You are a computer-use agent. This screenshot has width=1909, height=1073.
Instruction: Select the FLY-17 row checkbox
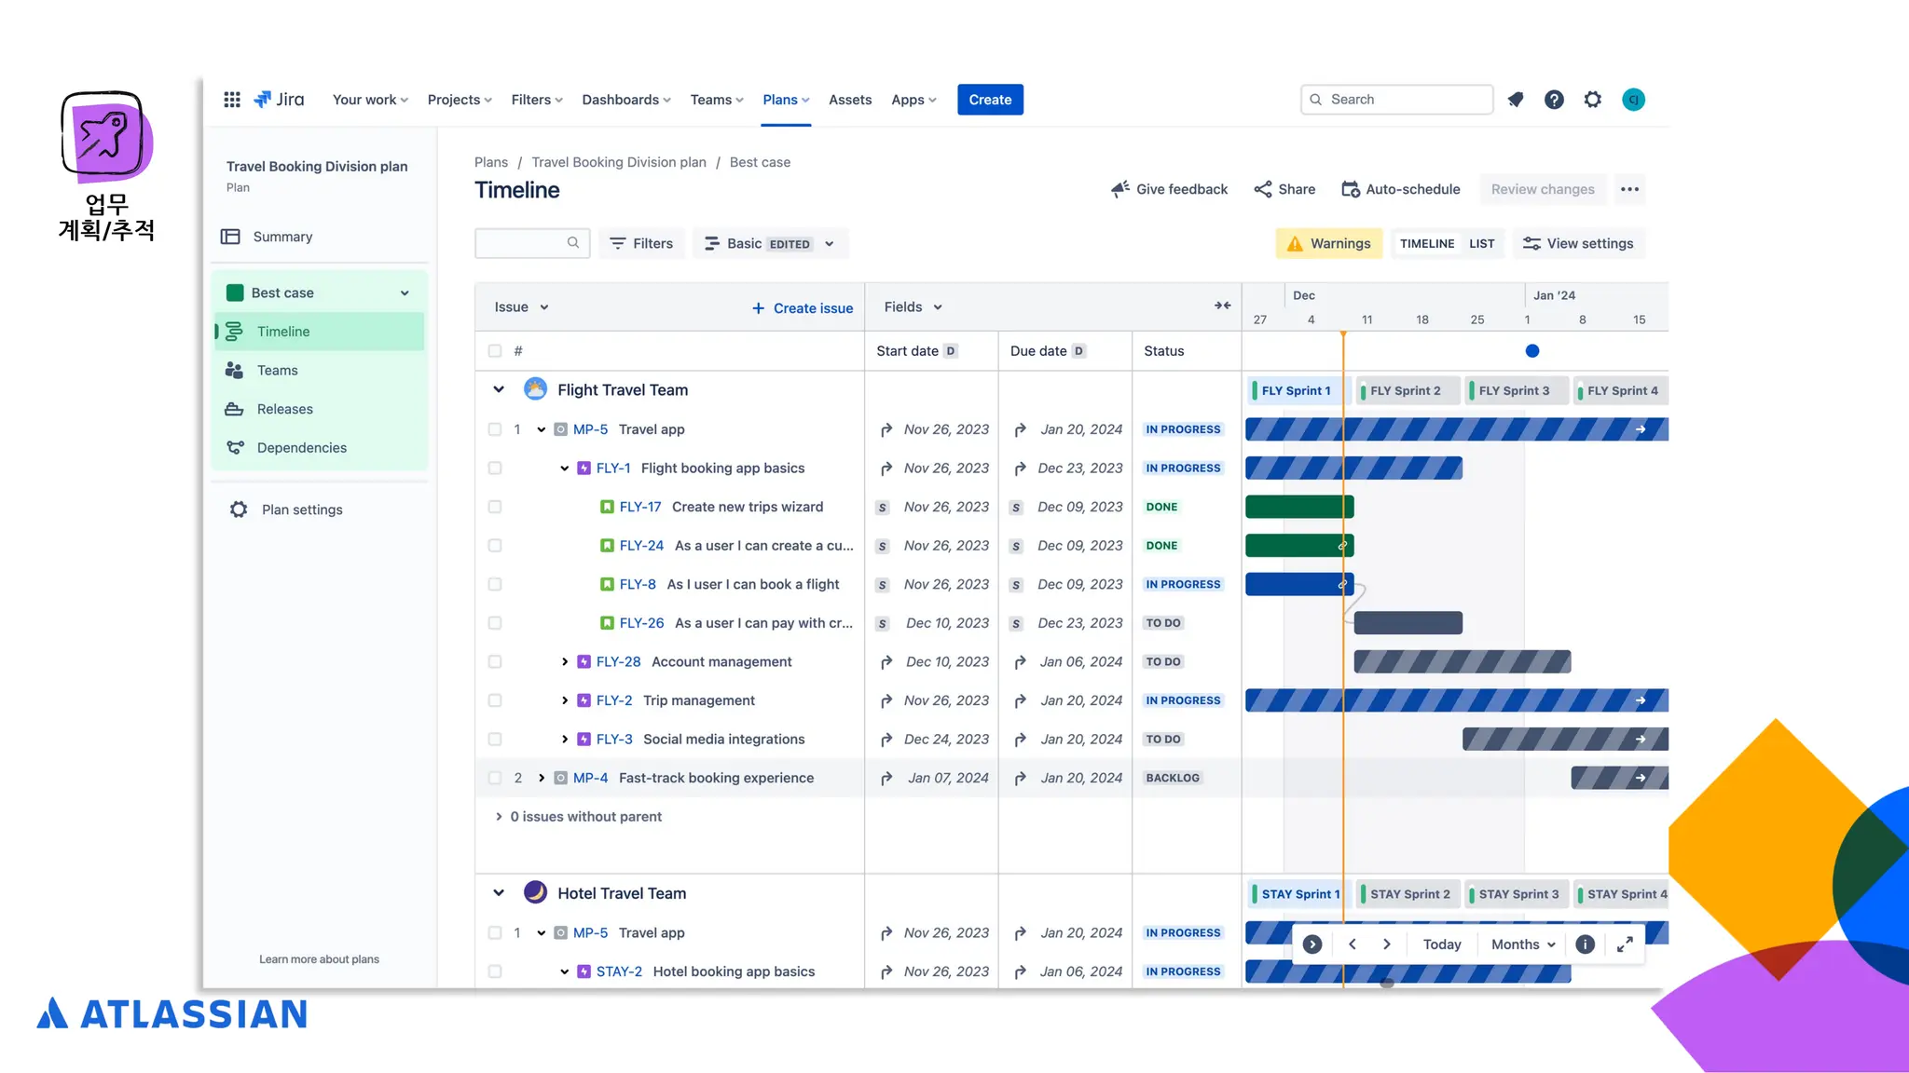(x=495, y=507)
